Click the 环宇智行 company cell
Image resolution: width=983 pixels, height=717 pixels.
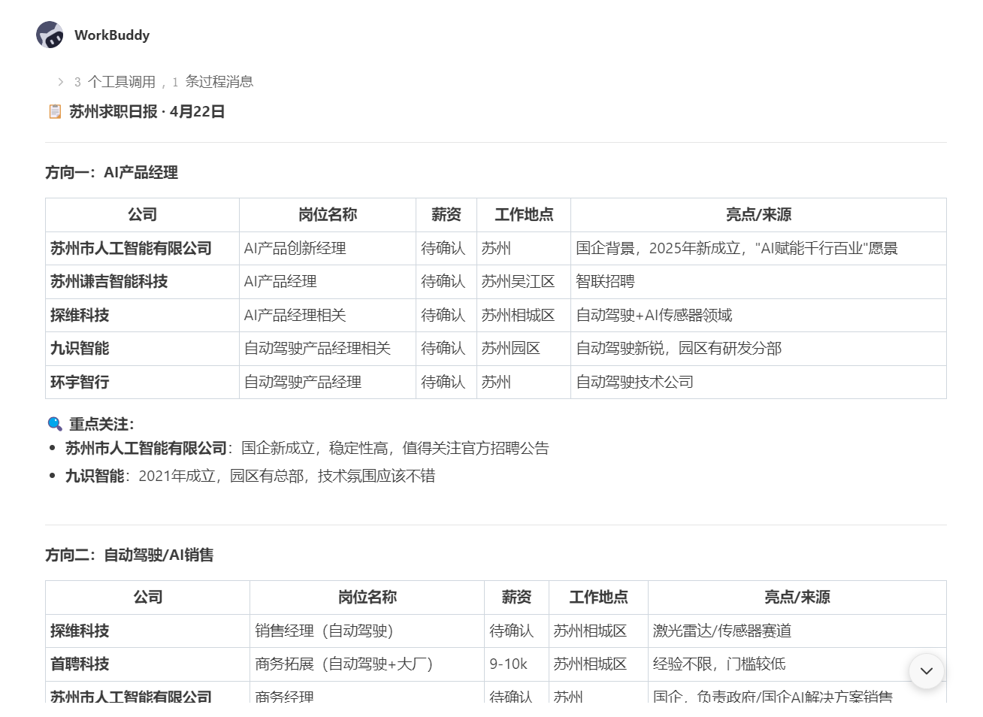[80, 383]
